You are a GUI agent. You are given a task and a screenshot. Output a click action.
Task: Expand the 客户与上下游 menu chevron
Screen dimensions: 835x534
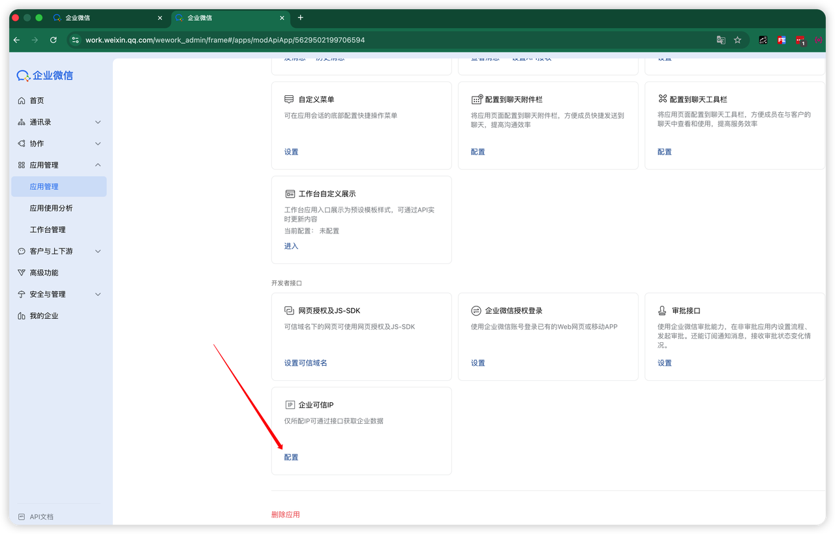98,251
